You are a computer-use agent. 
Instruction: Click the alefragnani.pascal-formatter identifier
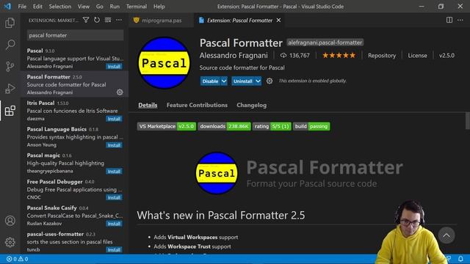pyautogui.click(x=325, y=43)
